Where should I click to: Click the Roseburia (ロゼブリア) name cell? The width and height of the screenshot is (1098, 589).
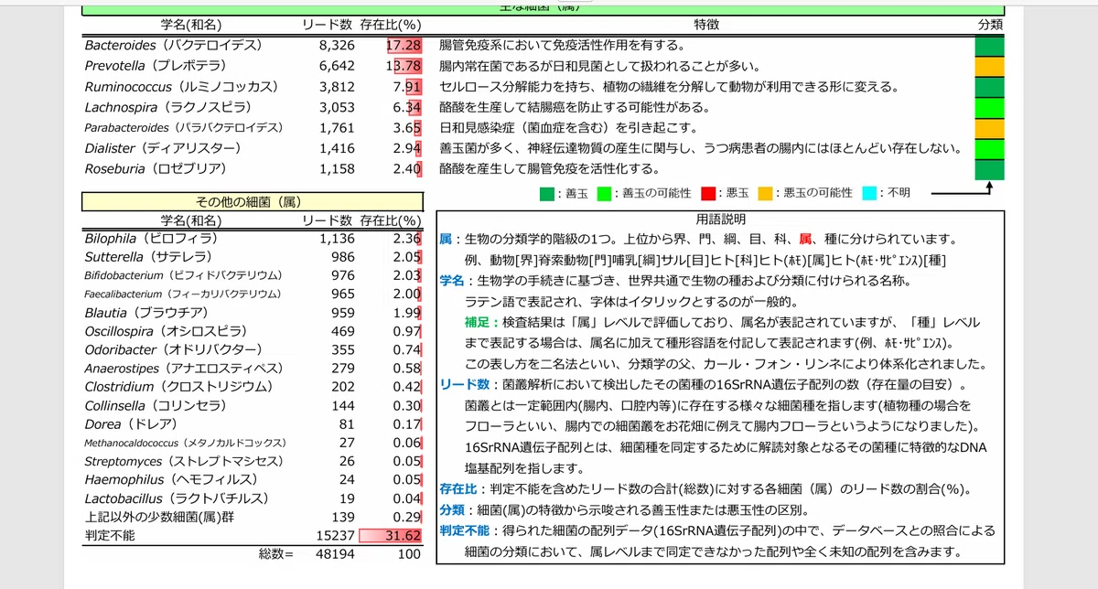click(156, 169)
